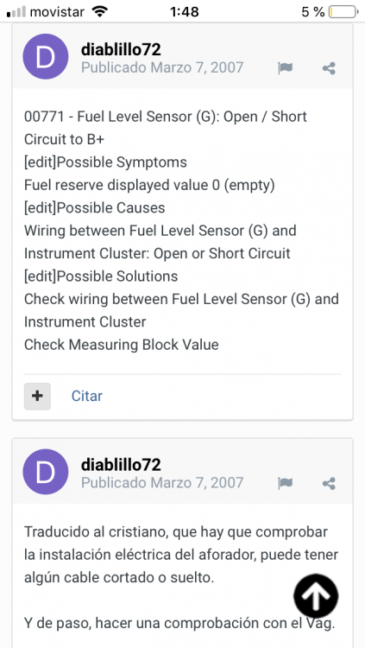
Task: Tap the movistar carrier label
Action: tap(57, 12)
